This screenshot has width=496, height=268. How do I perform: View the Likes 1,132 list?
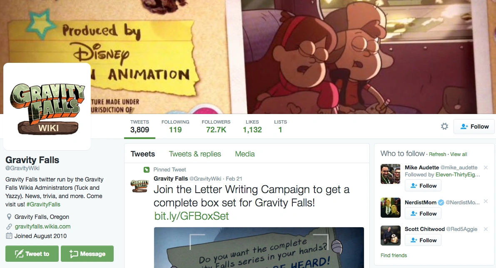(252, 127)
